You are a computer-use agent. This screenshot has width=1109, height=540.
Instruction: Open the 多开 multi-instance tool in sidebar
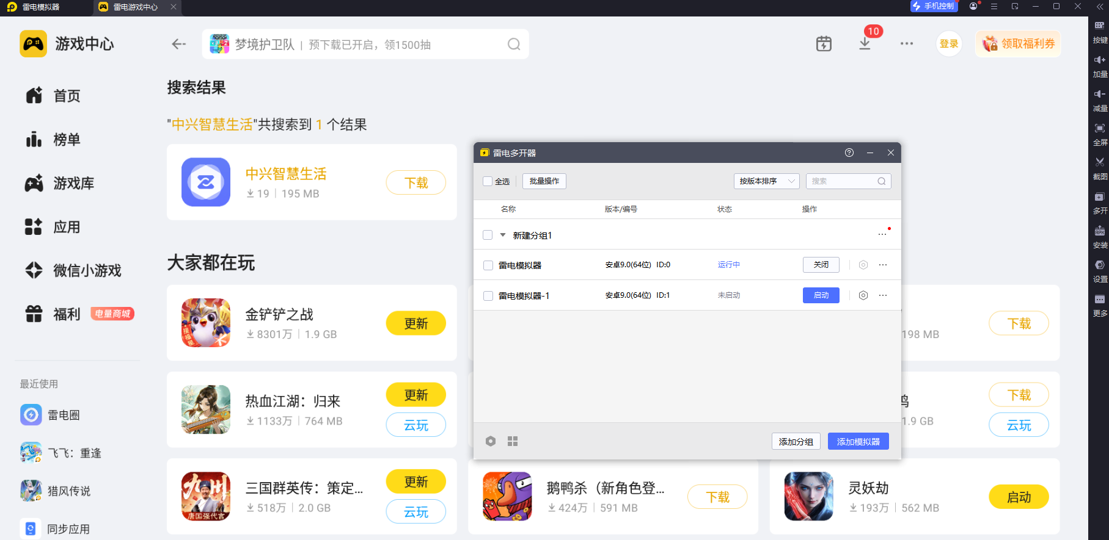(1099, 203)
